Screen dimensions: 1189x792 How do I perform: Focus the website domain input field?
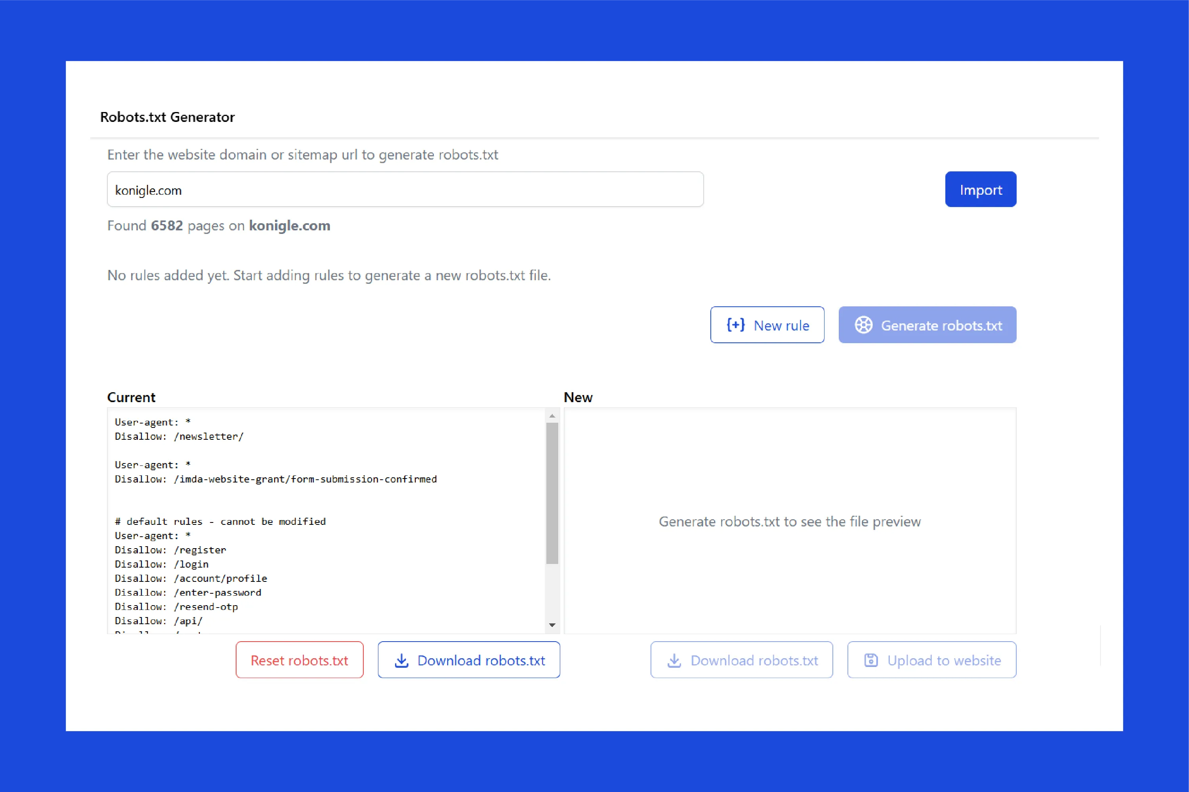point(405,190)
